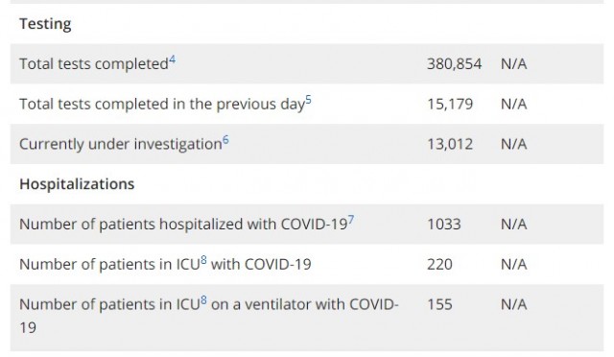This screenshot has height=357, width=614.
Task: Click the 13,012 under investigation value
Action: tap(450, 144)
